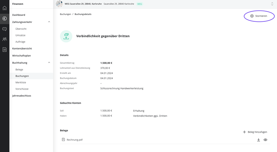Download Rechnung.pdf via download icon

coord(258,140)
